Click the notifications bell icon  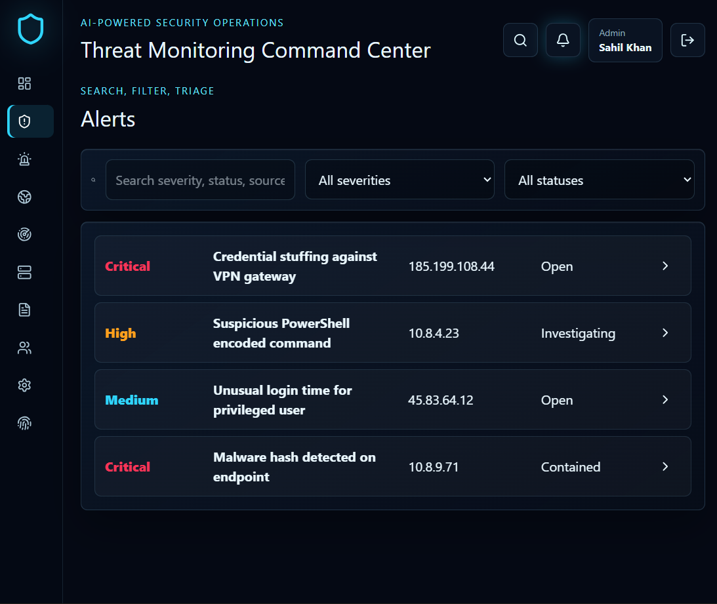click(x=563, y=40)
